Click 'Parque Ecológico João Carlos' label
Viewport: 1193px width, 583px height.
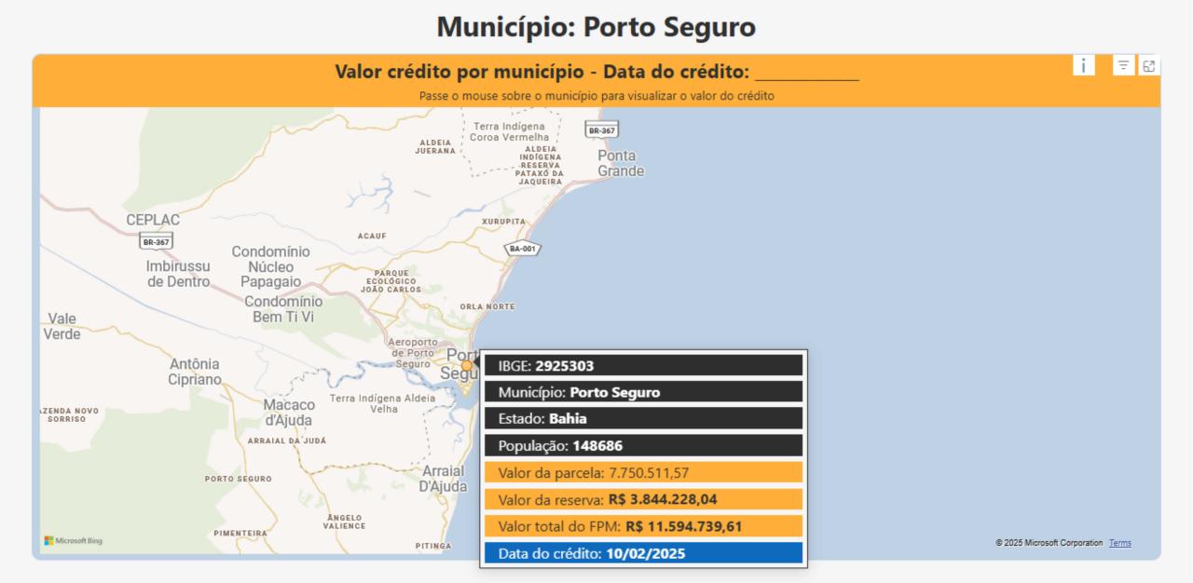click(x=391, y=281)
